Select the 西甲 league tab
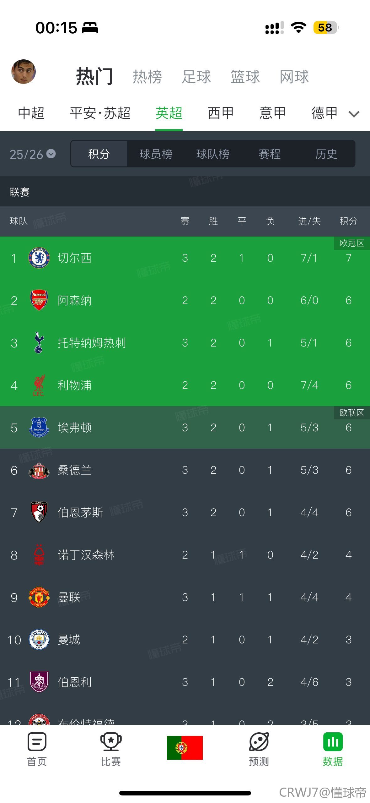This screenshot has width=370, height=803. (x=221, y=113)
